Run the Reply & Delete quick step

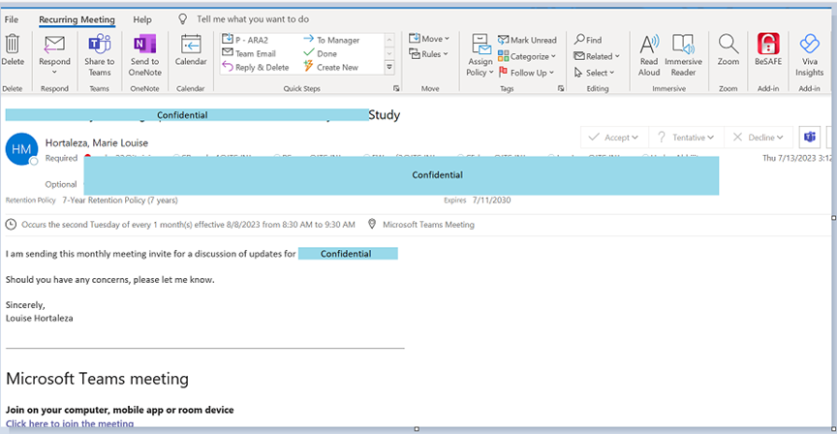[x=255, y=67]
